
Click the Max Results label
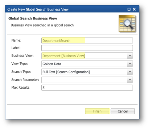(21, 87)
